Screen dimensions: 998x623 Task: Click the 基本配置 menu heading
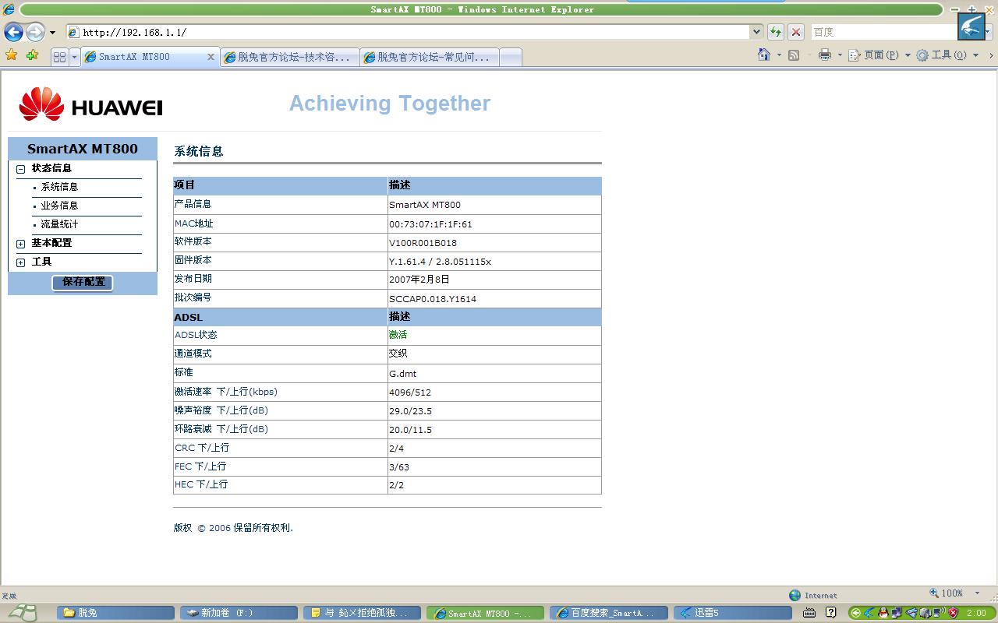pos(51,243)
